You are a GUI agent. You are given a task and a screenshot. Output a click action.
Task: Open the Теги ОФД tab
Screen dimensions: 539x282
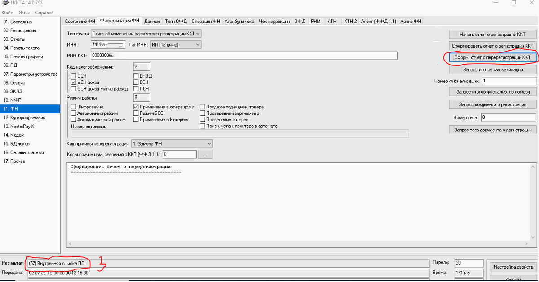(176, 21)
